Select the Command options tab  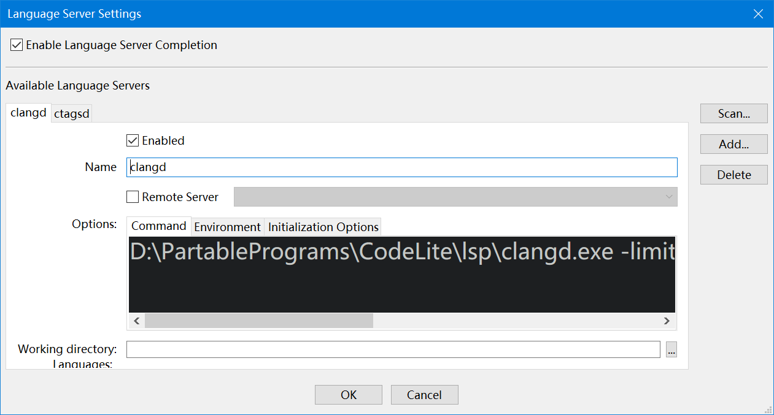[158, 226]
